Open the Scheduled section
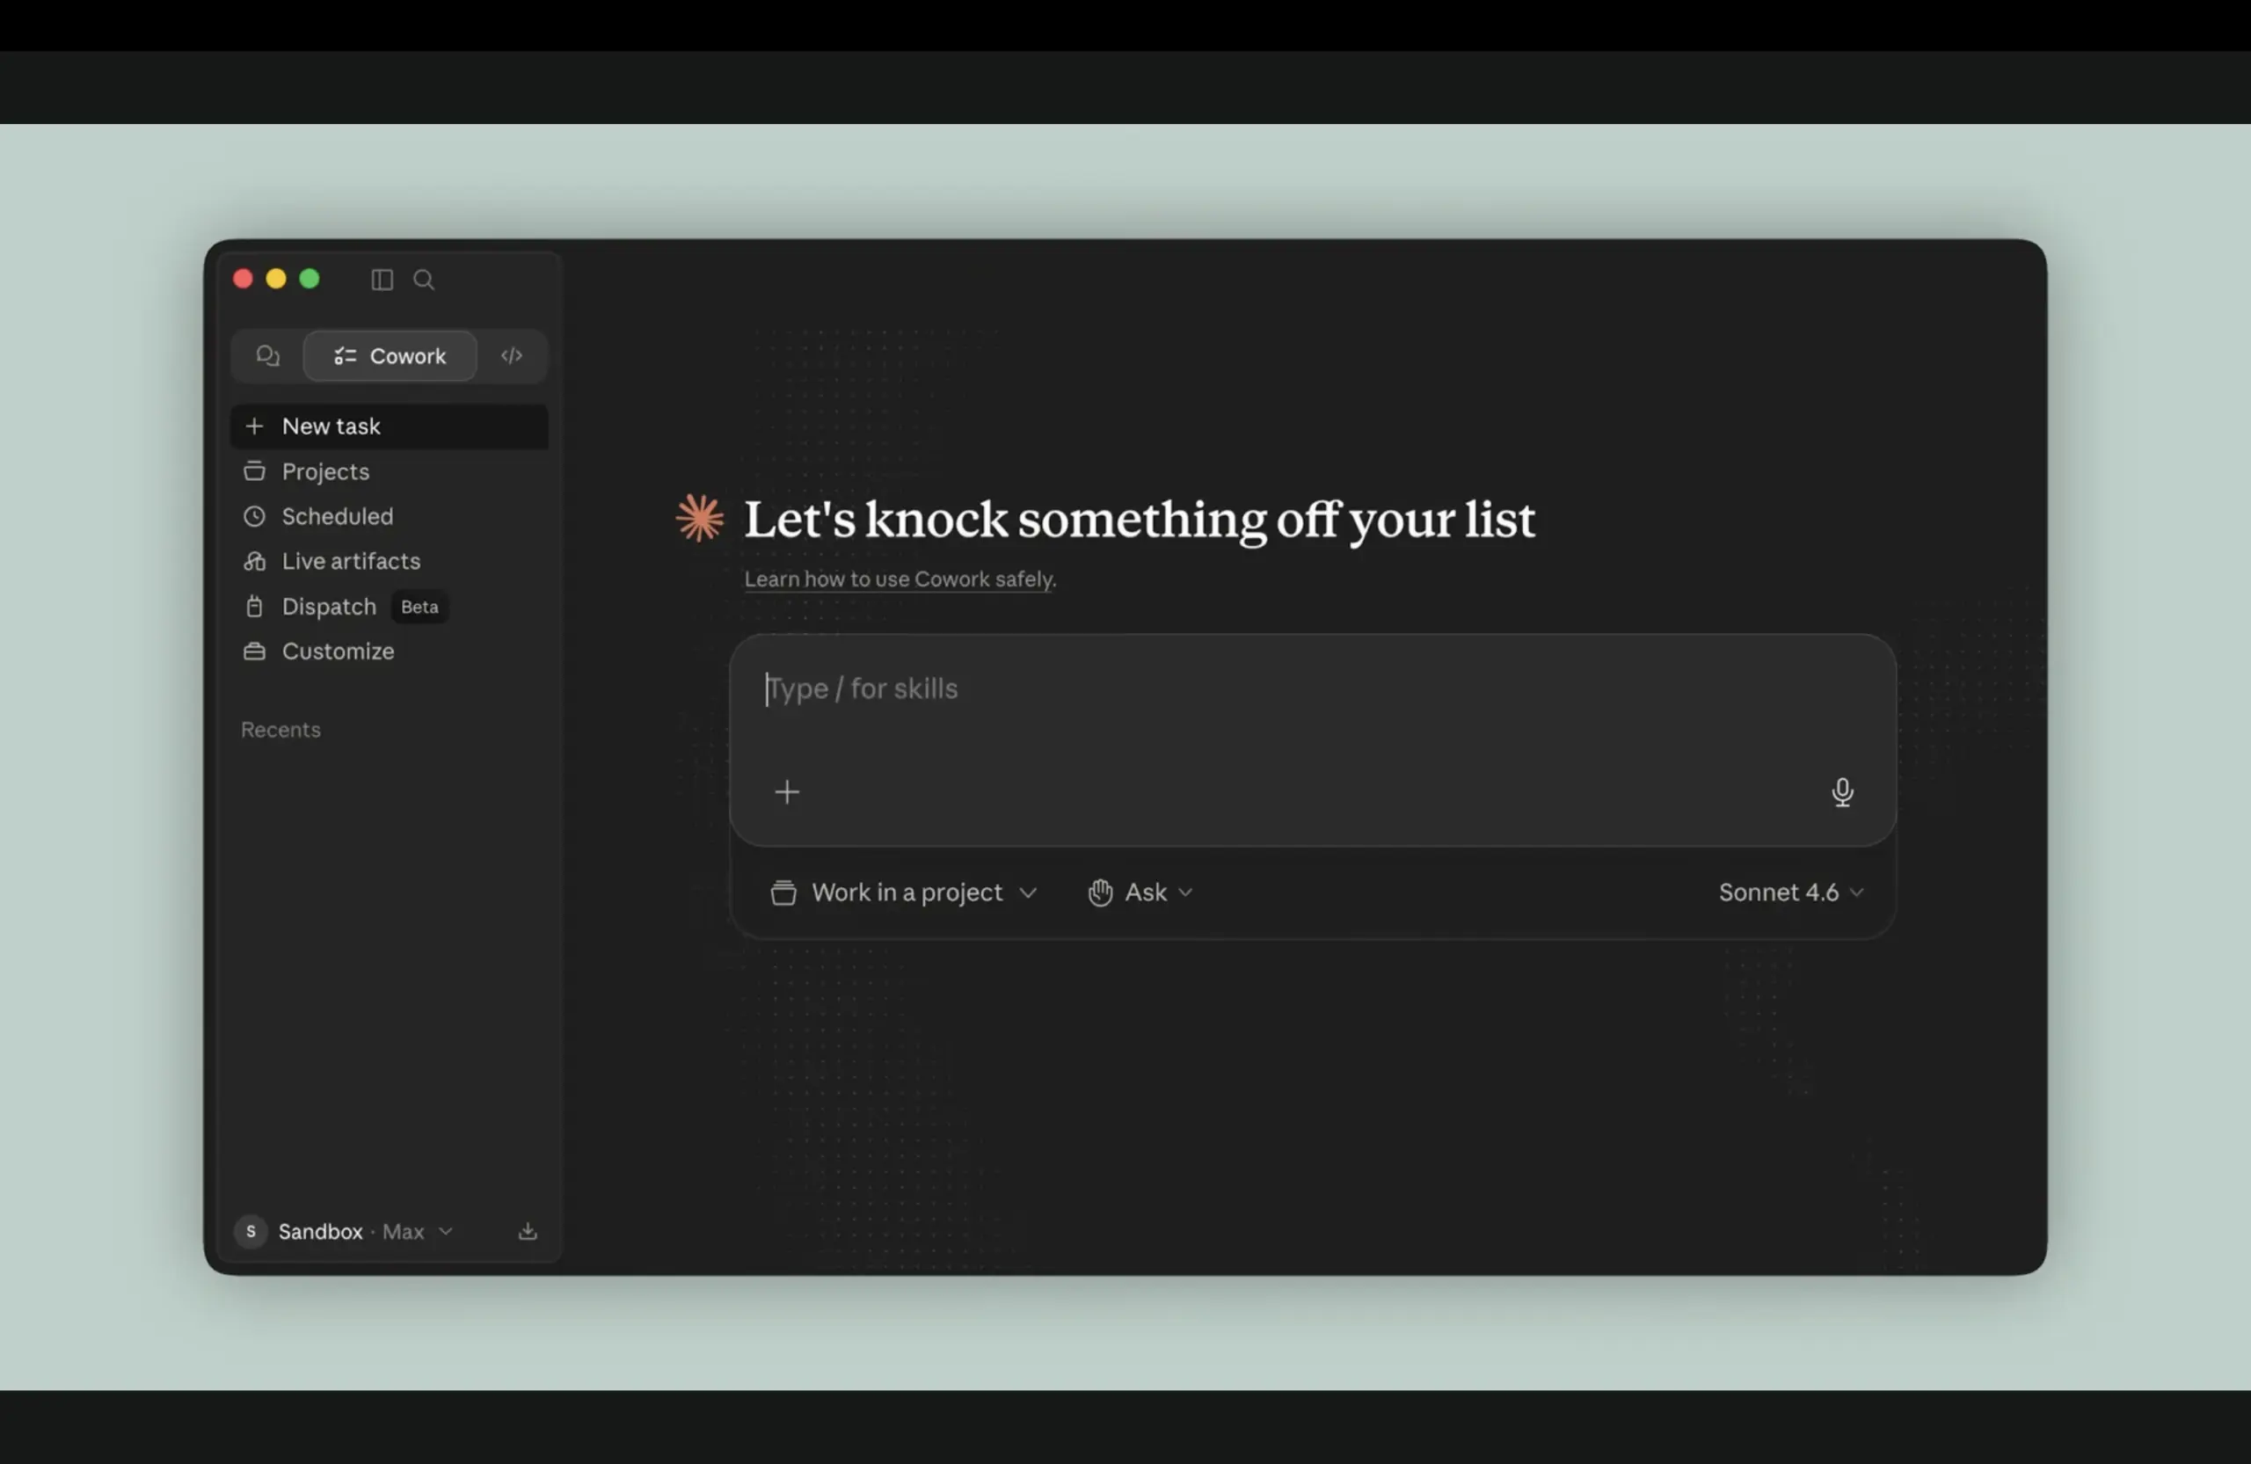This screenshot has width=2251, height=1464. pyautogui.click(x=390, y=516)
